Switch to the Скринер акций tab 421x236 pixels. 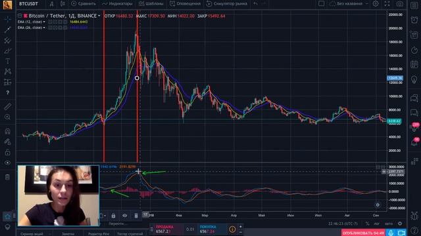[x=32, y=233]
